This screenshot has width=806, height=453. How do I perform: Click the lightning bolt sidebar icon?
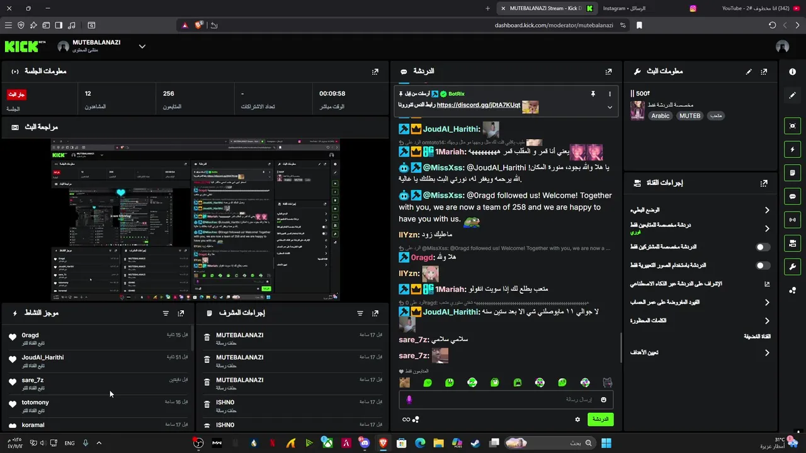tap(792, 150)
